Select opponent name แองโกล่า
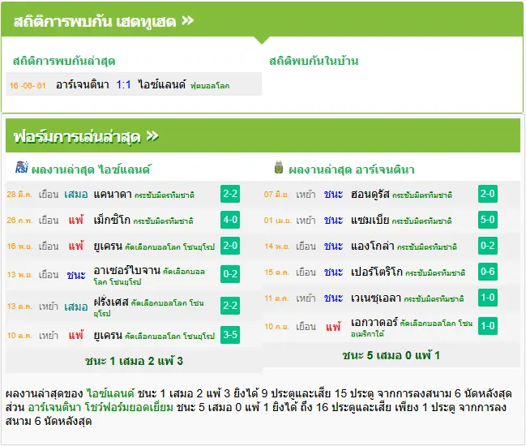The width and height of the screenshot is (526, 446). pos(372,246)
